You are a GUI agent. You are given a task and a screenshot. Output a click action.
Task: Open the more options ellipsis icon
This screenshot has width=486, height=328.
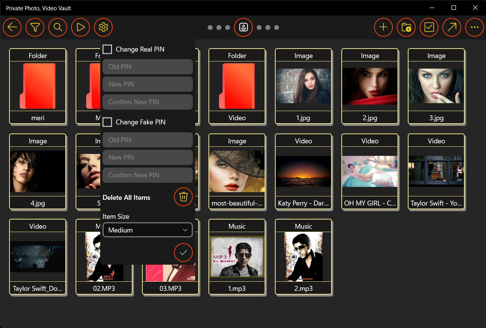click(x=474, y=27)
